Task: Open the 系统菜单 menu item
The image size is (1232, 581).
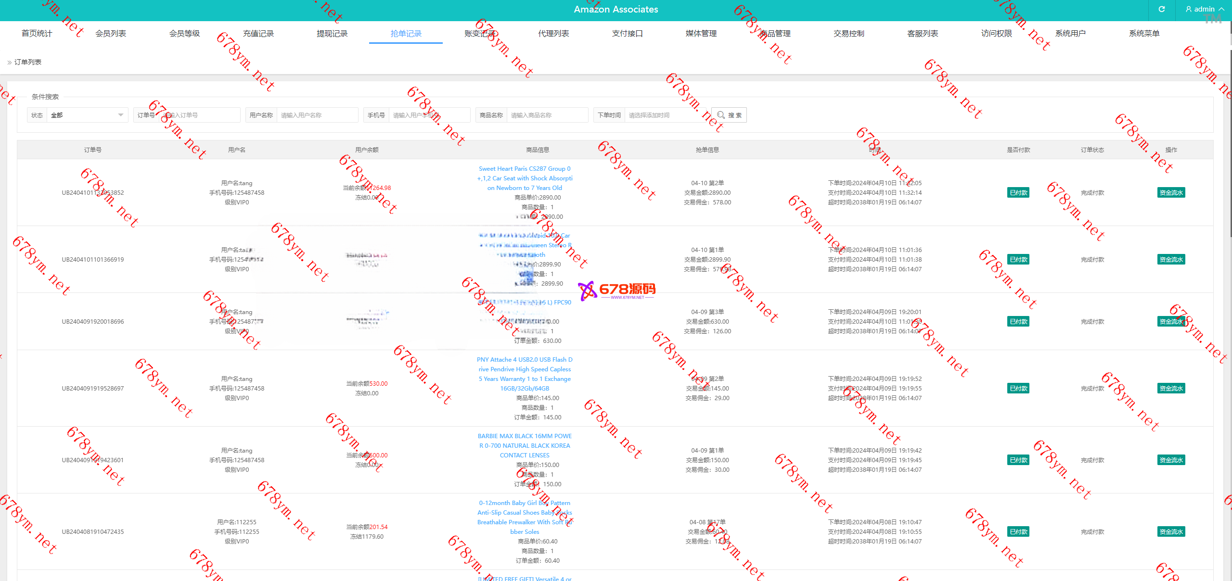Action: coord(1144,34)
